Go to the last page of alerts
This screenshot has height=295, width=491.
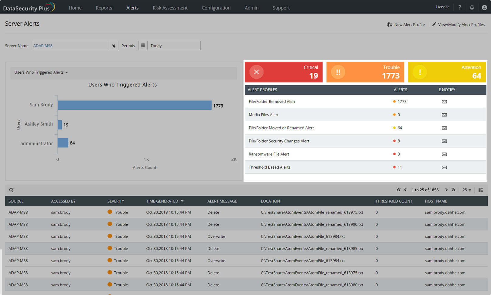pyautogui.click(x=453, y=190)
